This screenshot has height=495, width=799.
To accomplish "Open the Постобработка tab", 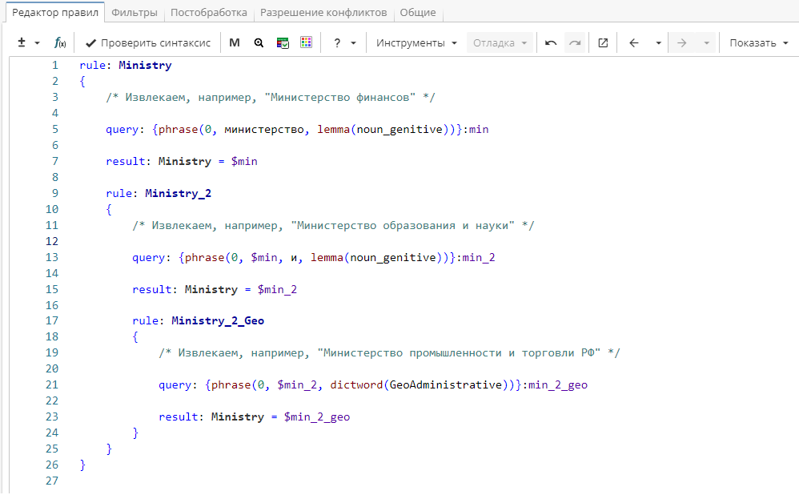I will (x=208, y=12).
